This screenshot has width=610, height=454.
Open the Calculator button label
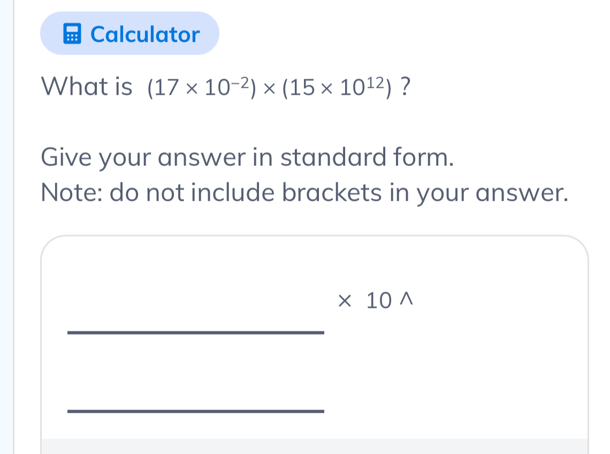tap(145, 35)
